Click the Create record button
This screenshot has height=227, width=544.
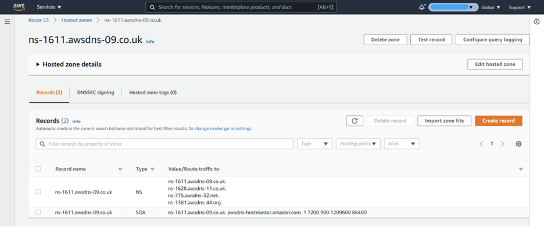click(499, 121)
